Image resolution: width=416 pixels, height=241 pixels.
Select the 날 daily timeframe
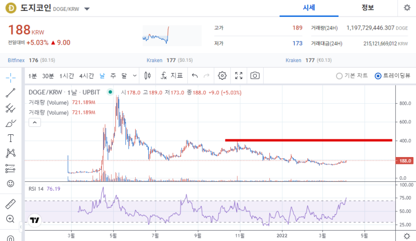click(102, 76)
